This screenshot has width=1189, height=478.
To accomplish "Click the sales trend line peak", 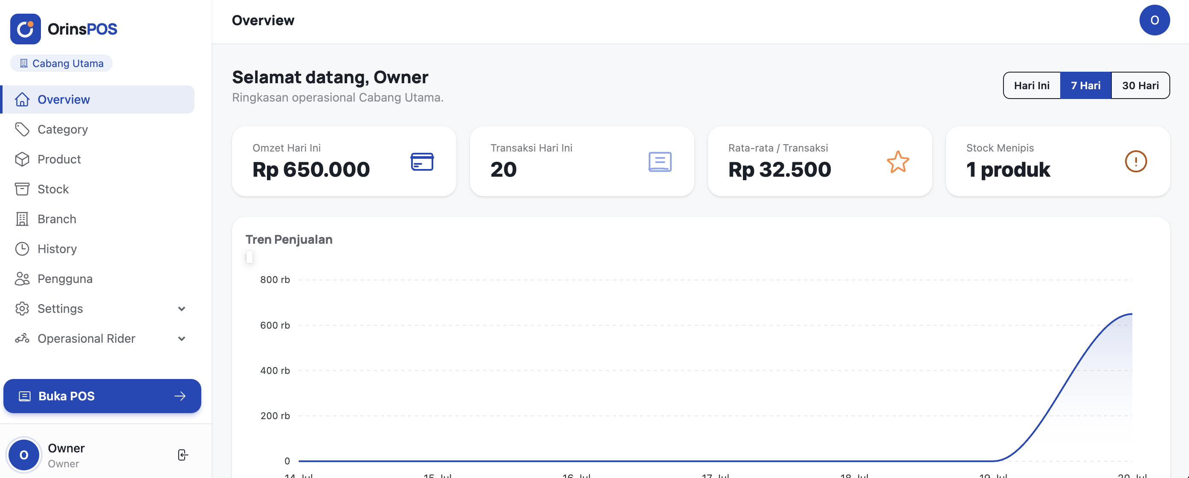I will tap(1131, 314).
